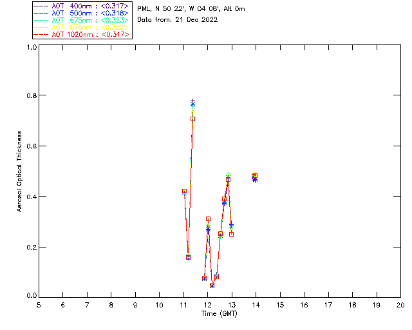Click the 0.8 tick label on y-axis
412x330 pixels.
tap(32, 95)
